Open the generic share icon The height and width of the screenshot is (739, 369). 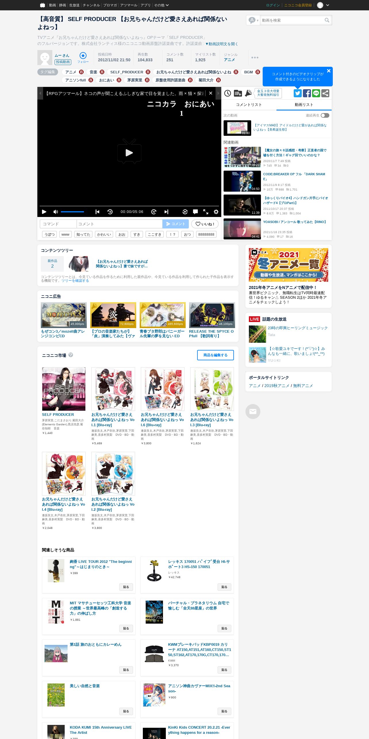tap(325, 93)
